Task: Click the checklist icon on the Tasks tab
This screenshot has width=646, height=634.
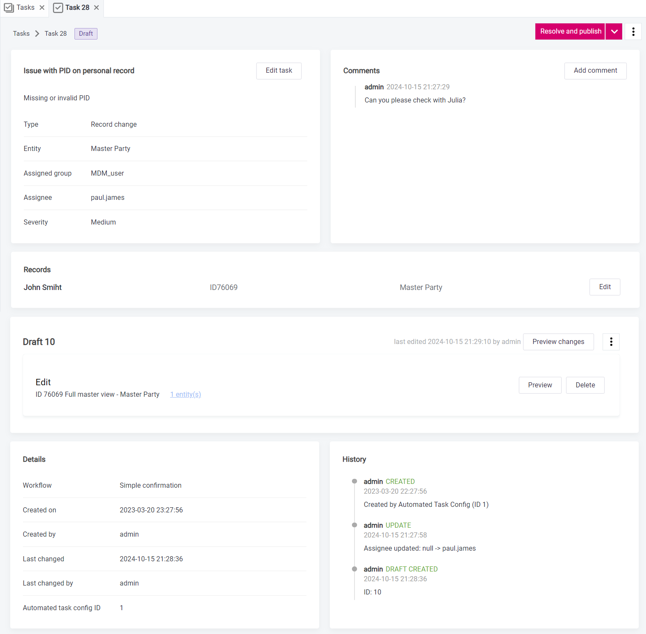Action: (x=9, y=7)
